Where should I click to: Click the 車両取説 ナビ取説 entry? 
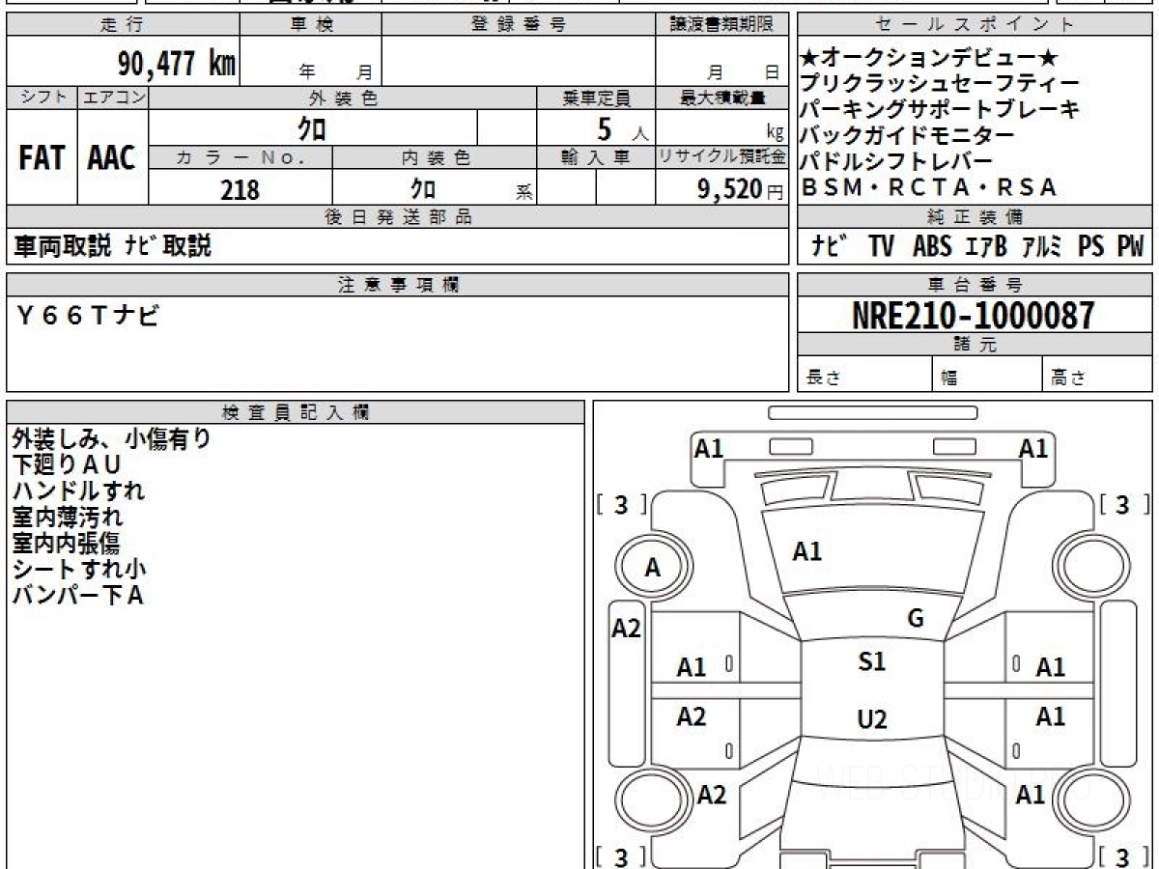pyautogui.click(x=112, y=246)
